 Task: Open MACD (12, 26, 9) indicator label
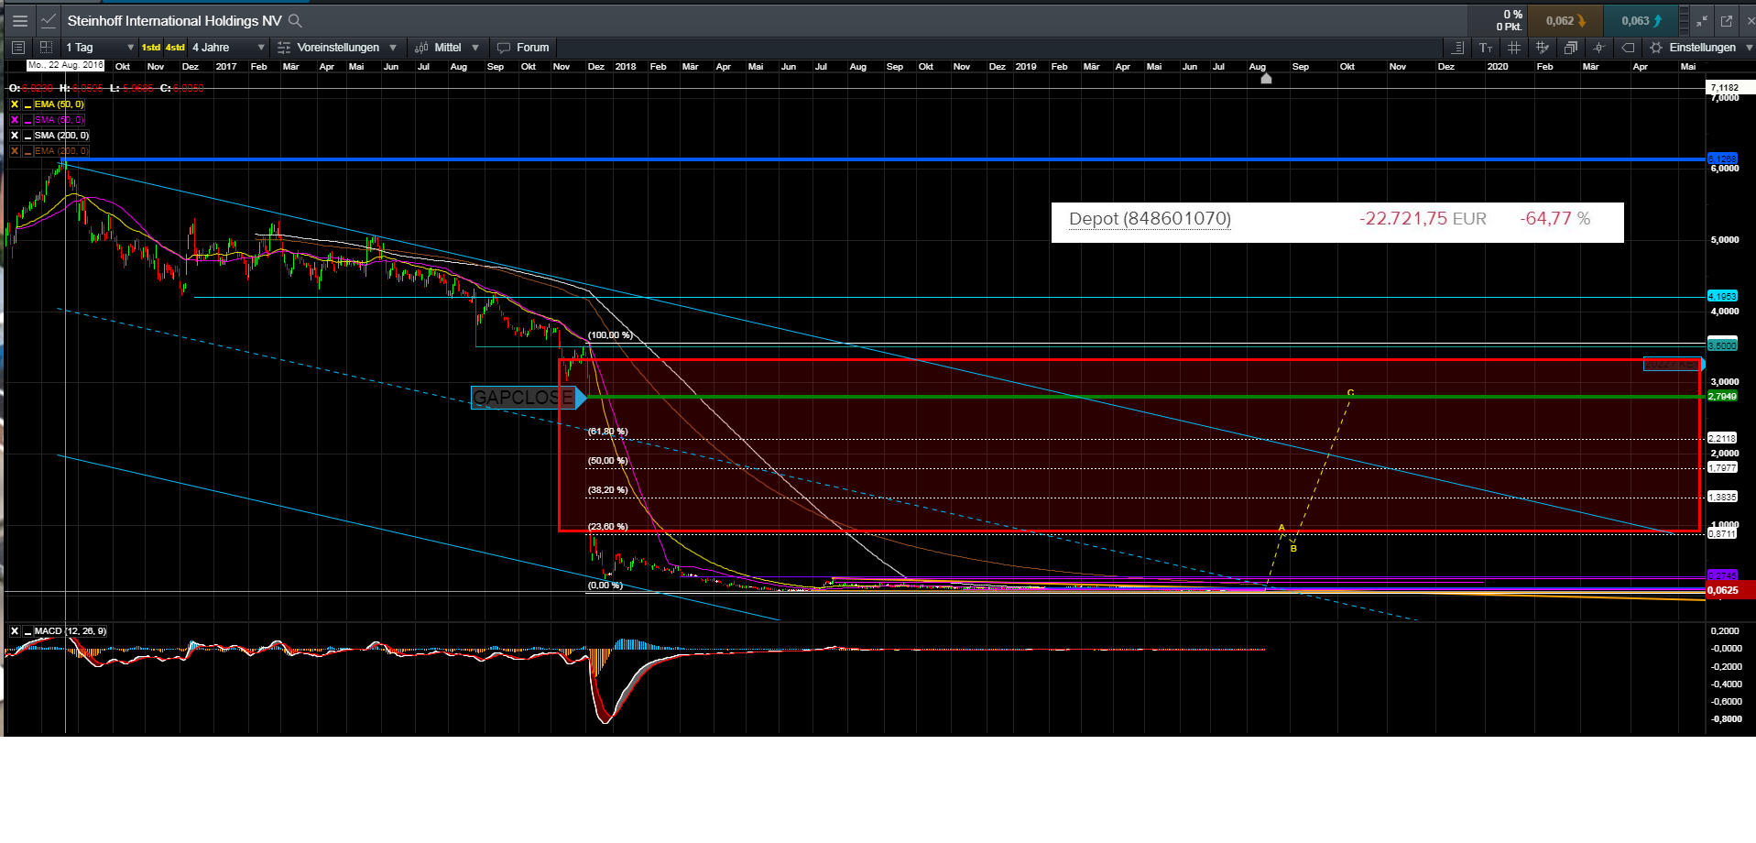point(71,631)
